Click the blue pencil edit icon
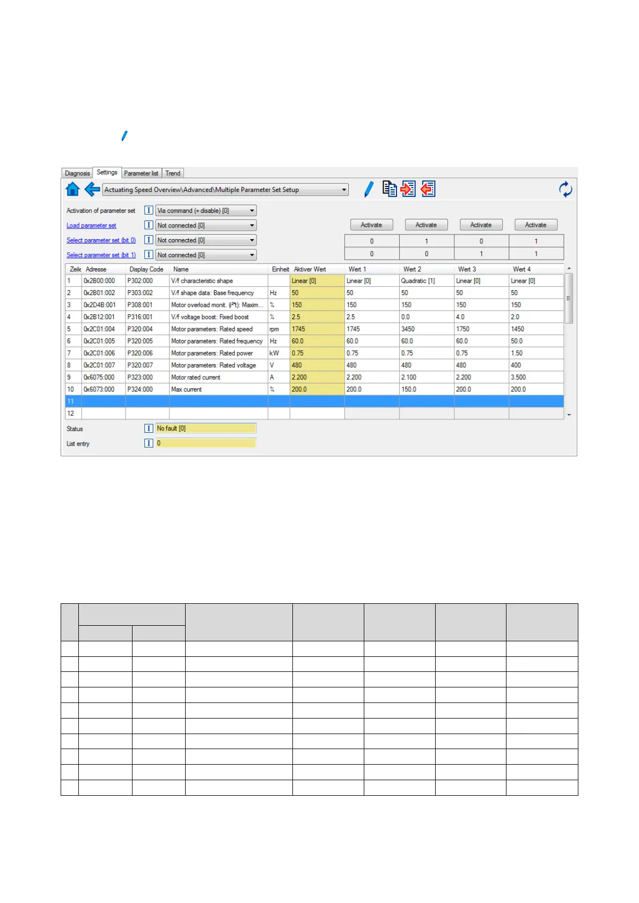 coord(369,189)
